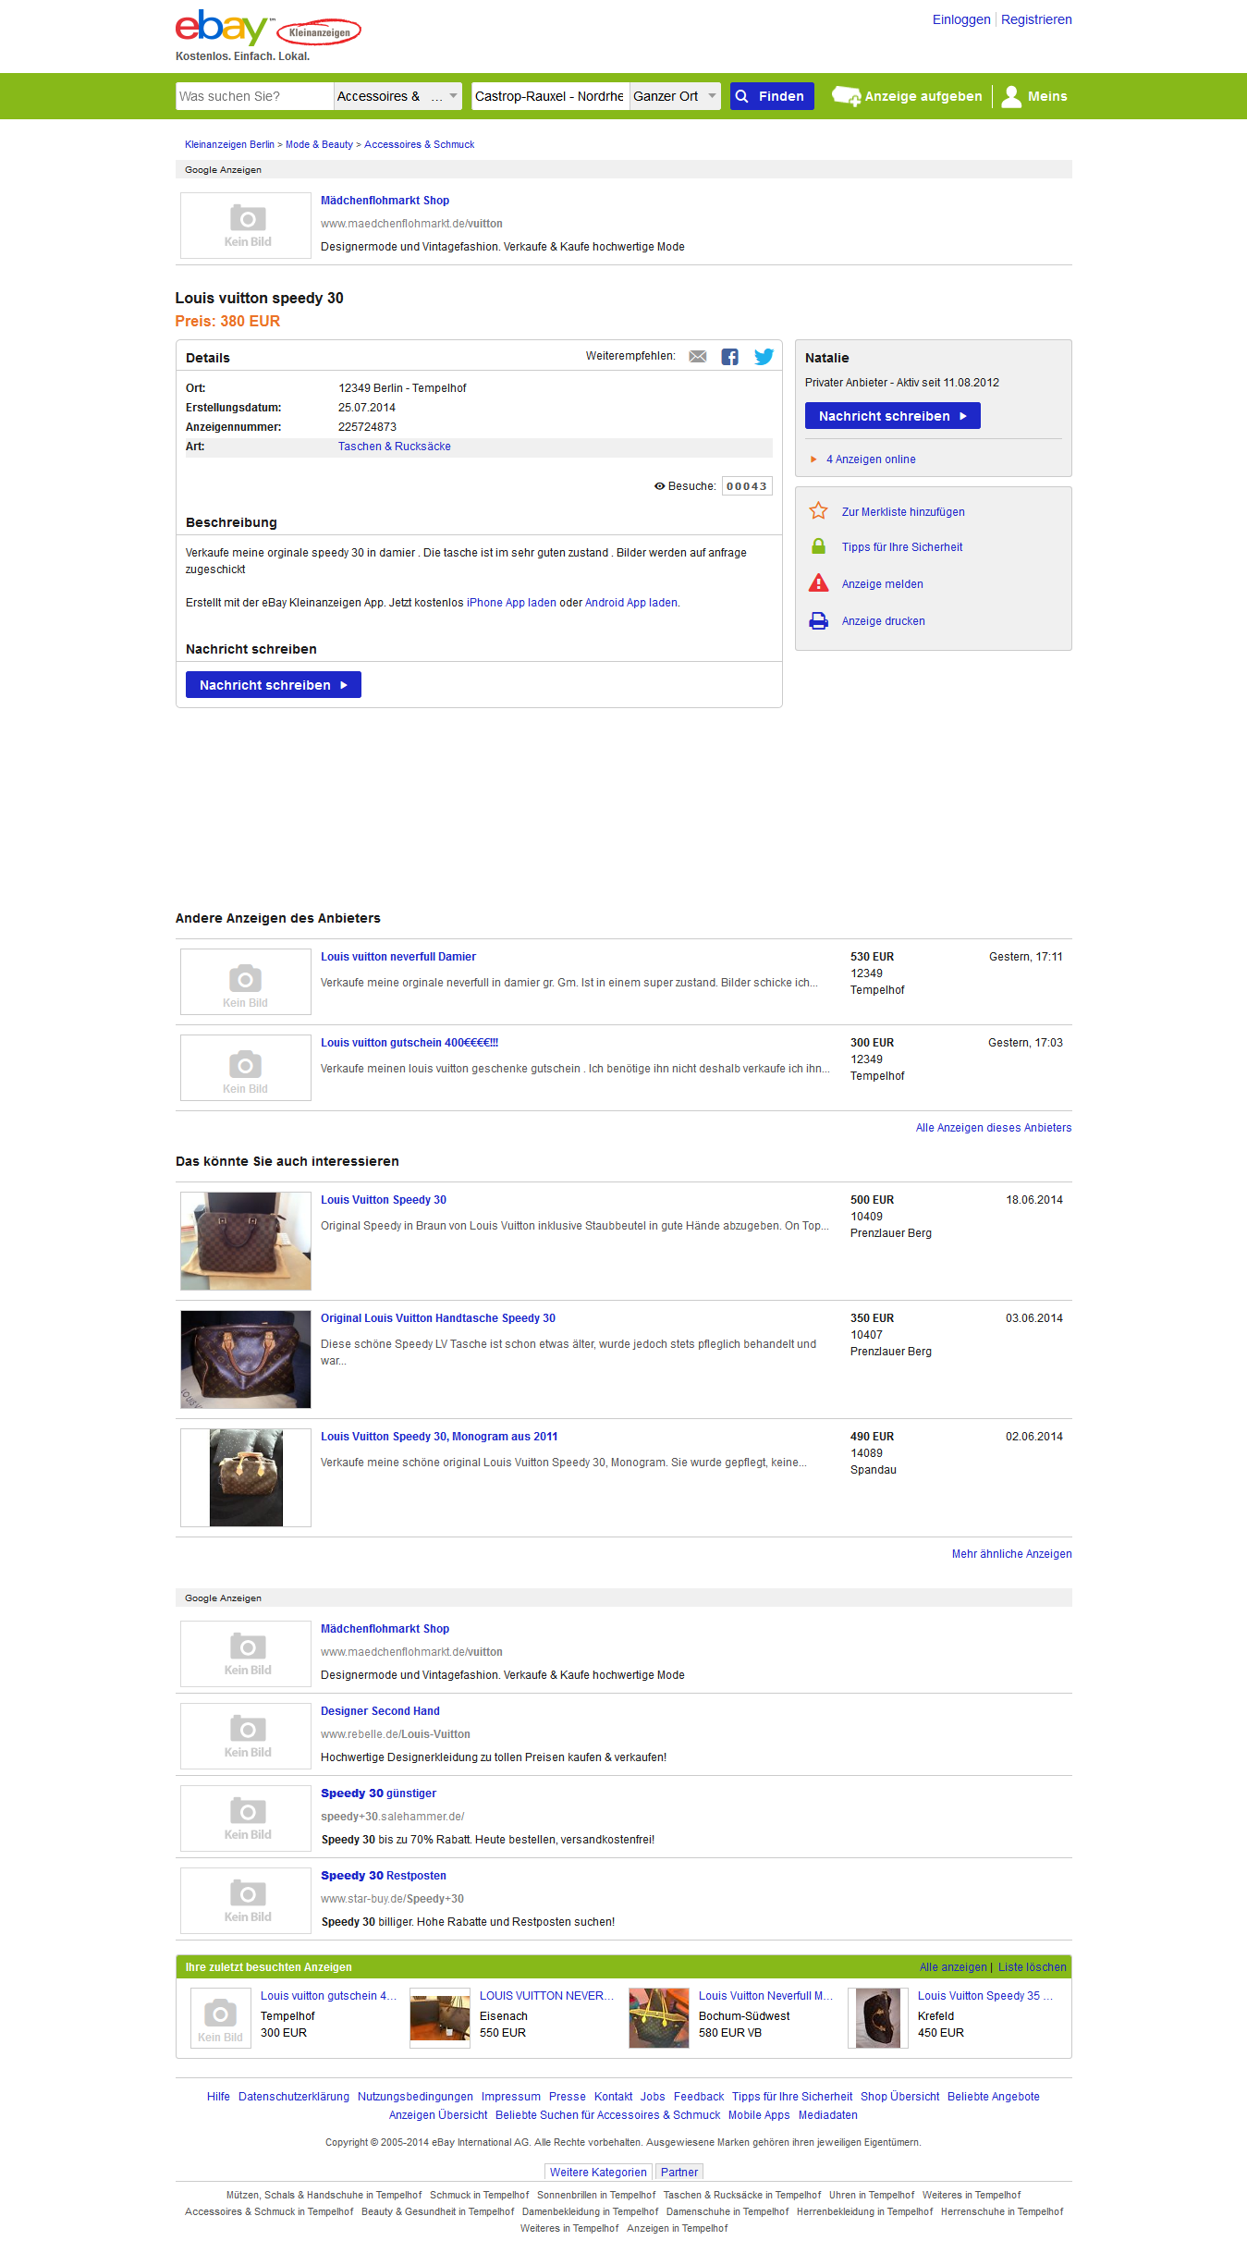Click the Mode & Beauty breadcrumb
The width and height of the screenshot is (1247, 2265).
tap(319, 144)
